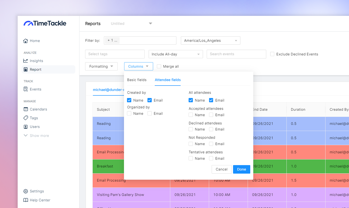The width and height of the screenshot is (349, 208).
Task: Check Organized by Name checkbox
Action: point(129,113)
